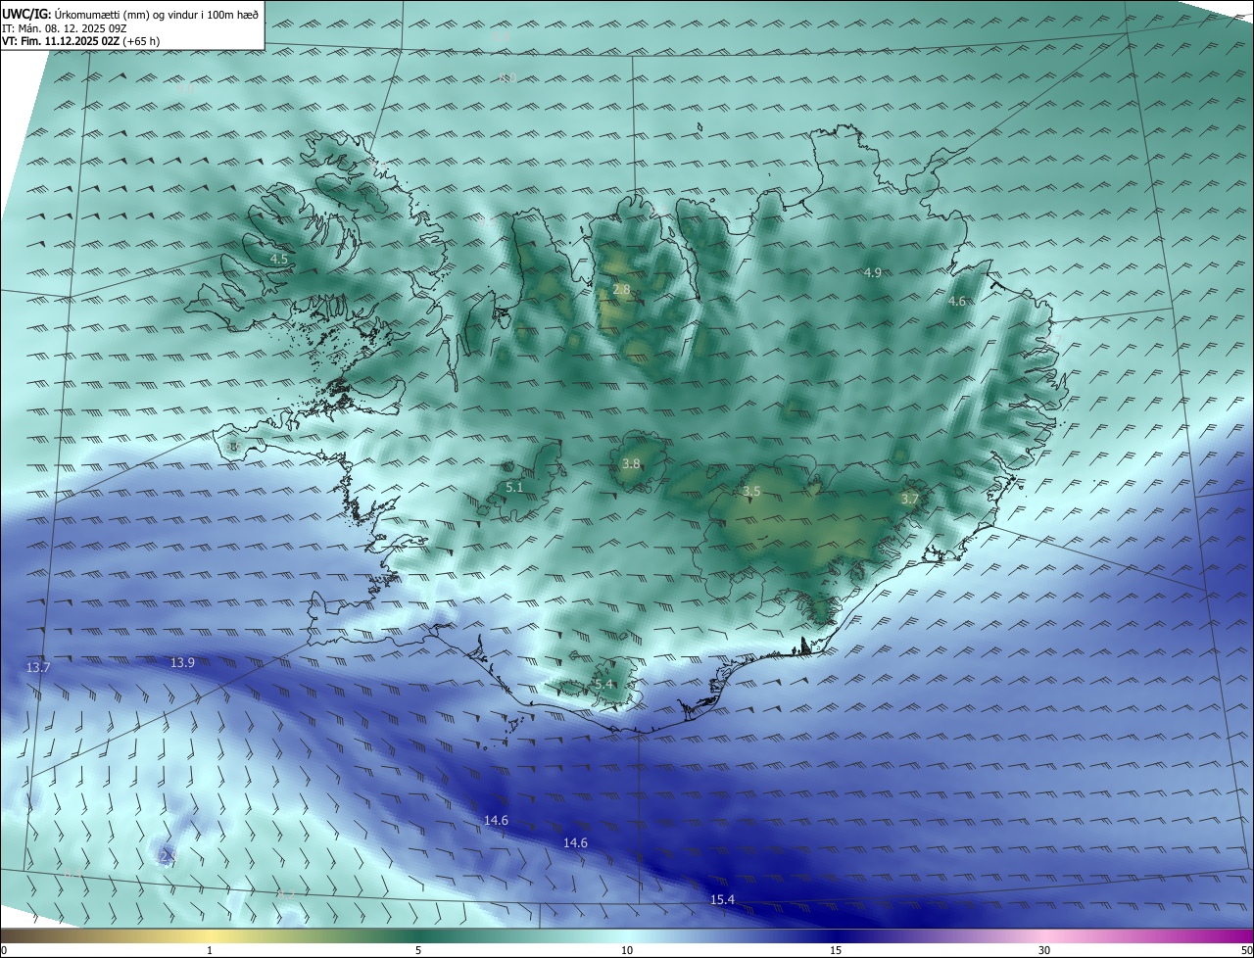
Task: Click the legend tick label 15
Action: tap(836, 951)
